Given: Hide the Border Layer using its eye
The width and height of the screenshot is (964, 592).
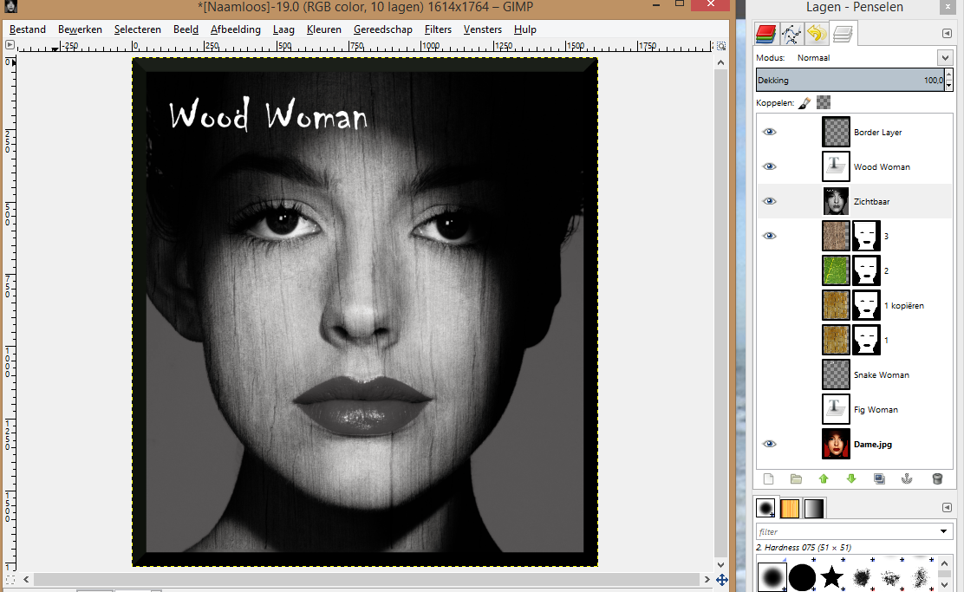Looking at the screenshot, I should tap(769, 133).
